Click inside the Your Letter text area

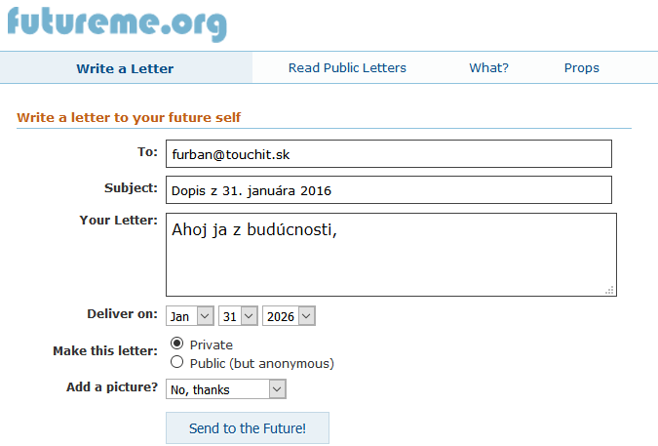click(x=390, y=254)
